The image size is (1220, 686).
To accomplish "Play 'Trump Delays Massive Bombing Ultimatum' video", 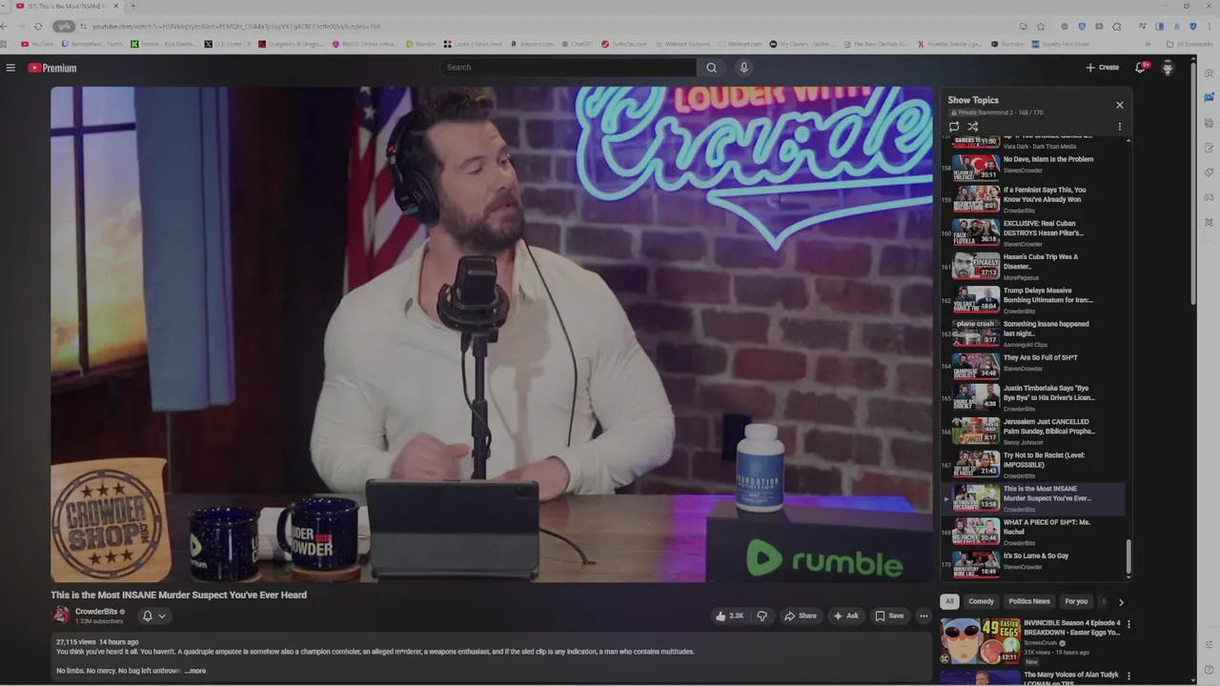I will pos(1034,300).
